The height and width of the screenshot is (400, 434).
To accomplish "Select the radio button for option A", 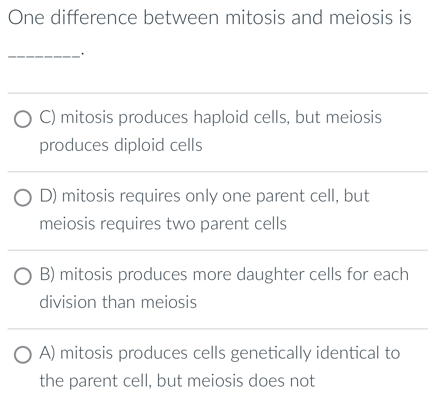I will [x=23, y=355].
